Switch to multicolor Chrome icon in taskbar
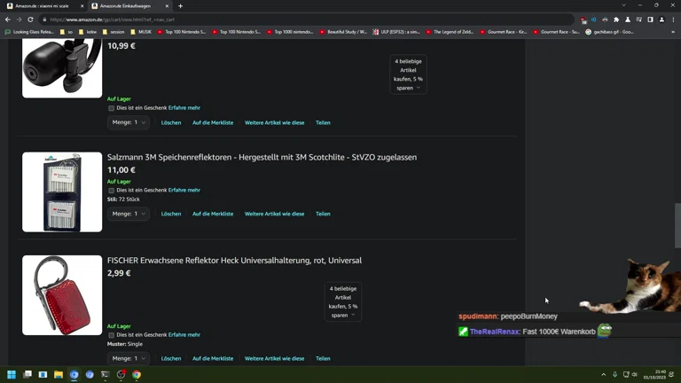 [137, 374]
